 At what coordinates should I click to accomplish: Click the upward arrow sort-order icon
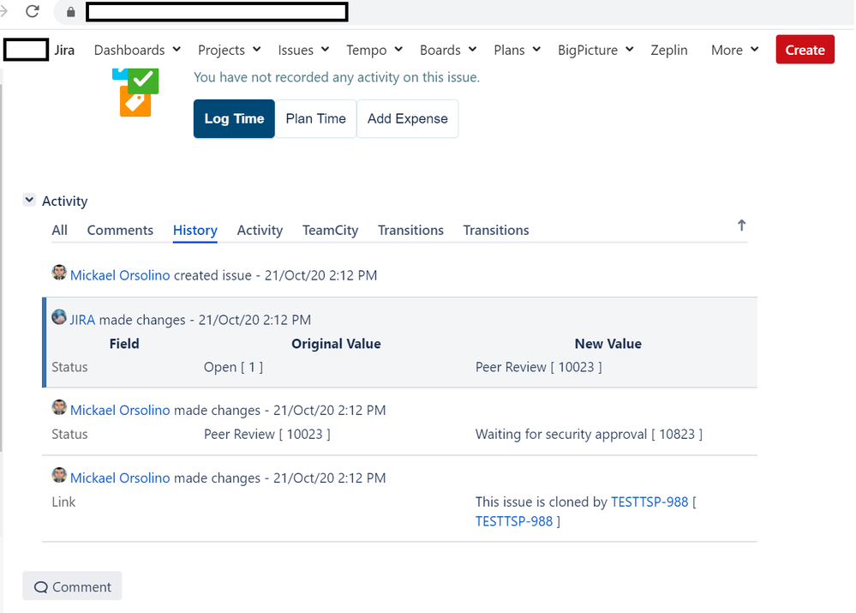point(741,225)
